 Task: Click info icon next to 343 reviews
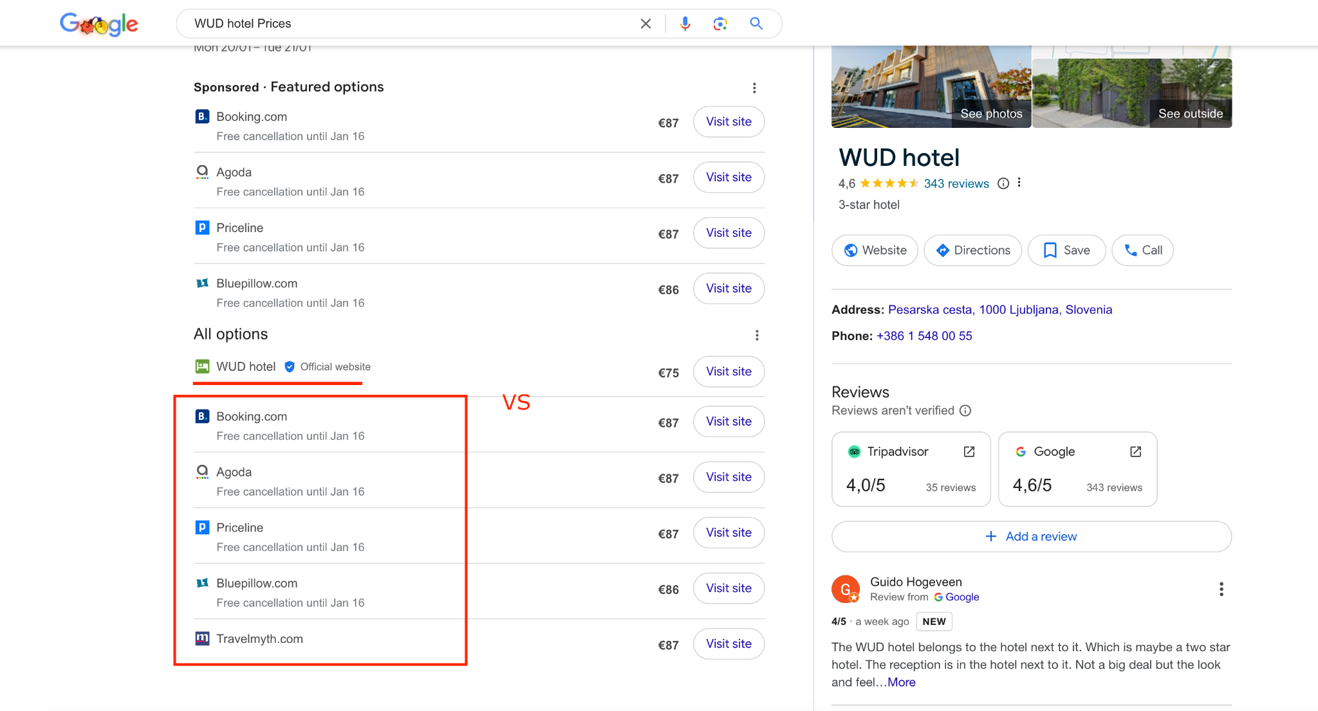click(x=1003, y=184)
